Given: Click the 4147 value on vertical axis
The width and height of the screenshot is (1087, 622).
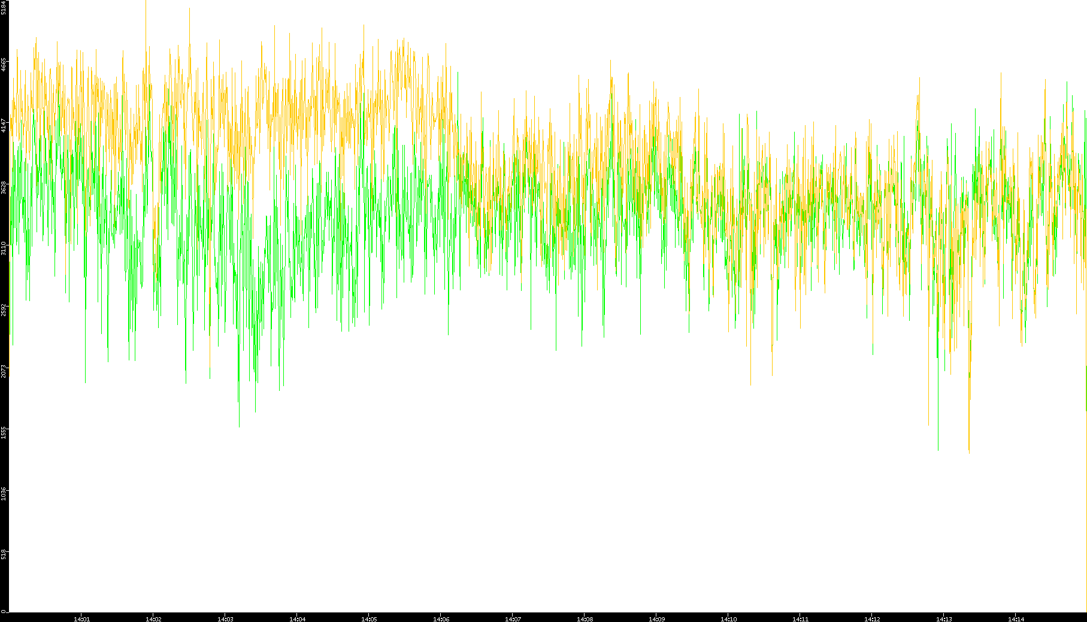Looking at the screenshot, I should click(4, 126).
